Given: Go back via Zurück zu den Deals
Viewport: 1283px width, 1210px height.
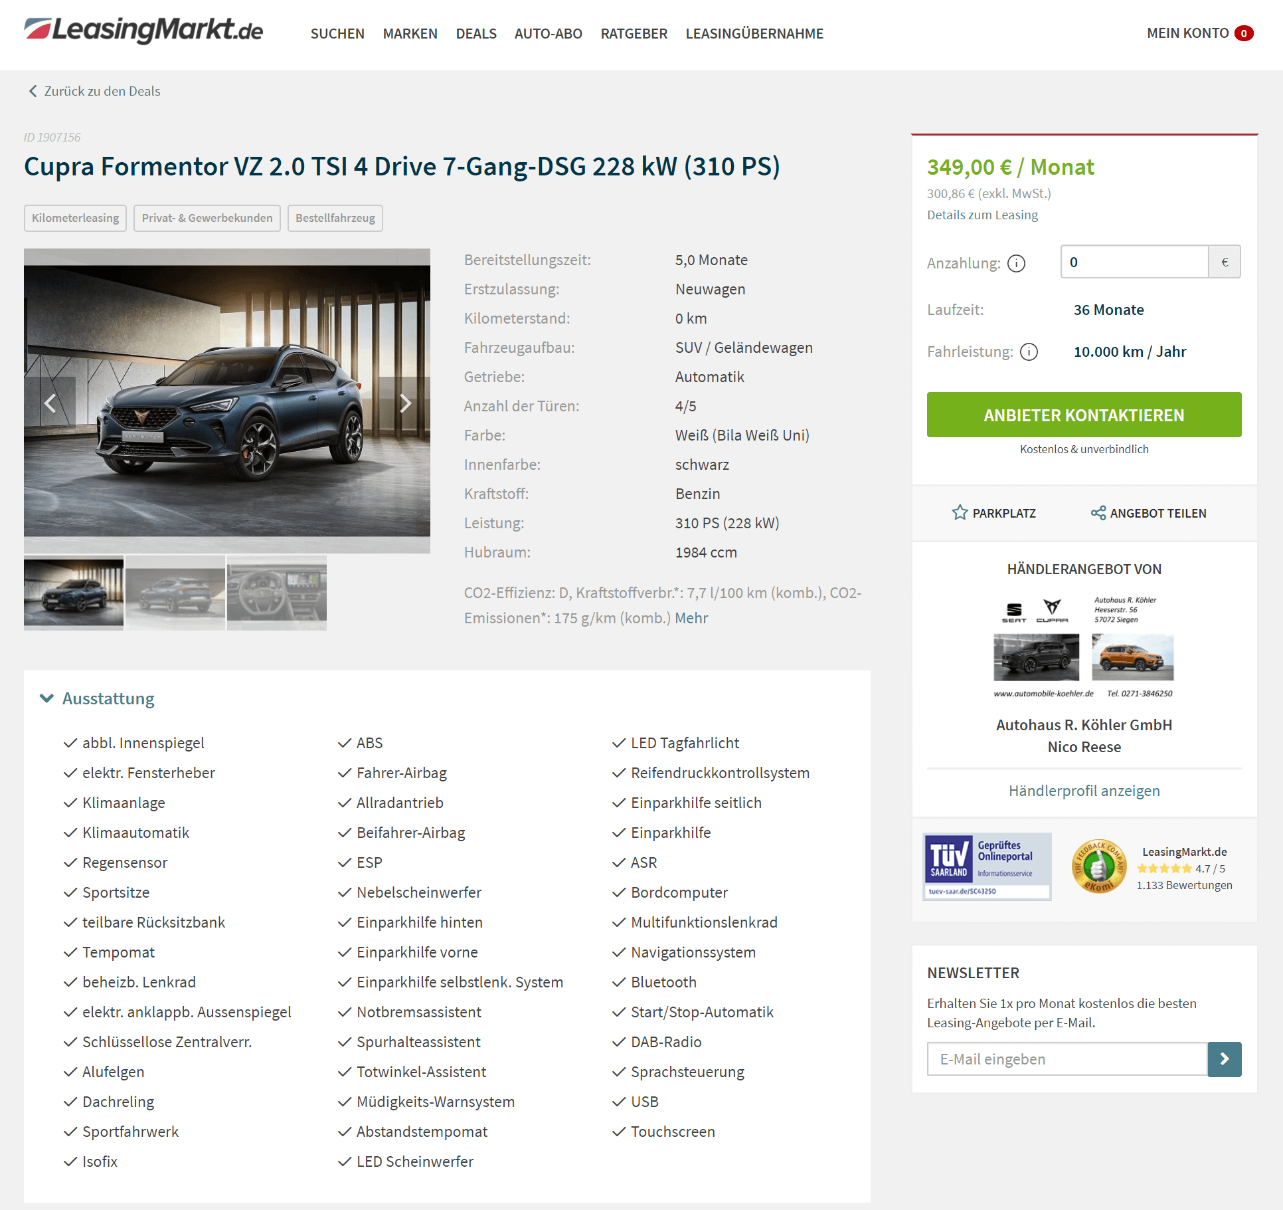Looking at the screenshot, I should click(x=102, y=91).
